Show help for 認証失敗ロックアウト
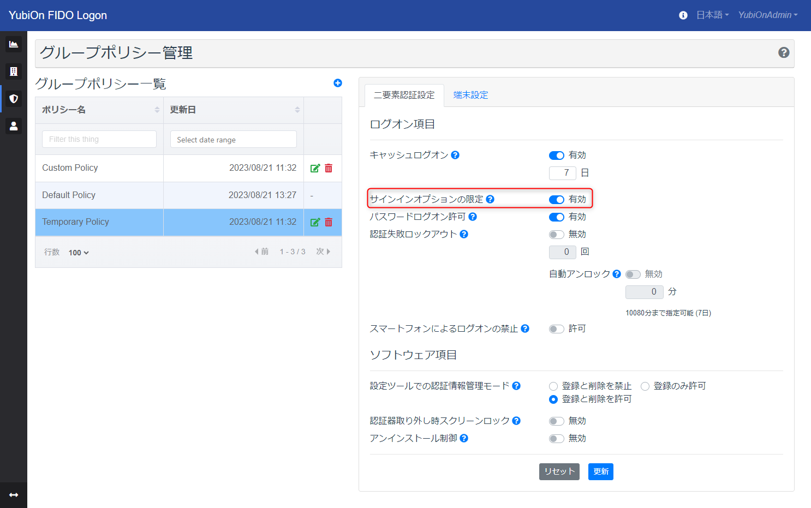 coord(464,234)
